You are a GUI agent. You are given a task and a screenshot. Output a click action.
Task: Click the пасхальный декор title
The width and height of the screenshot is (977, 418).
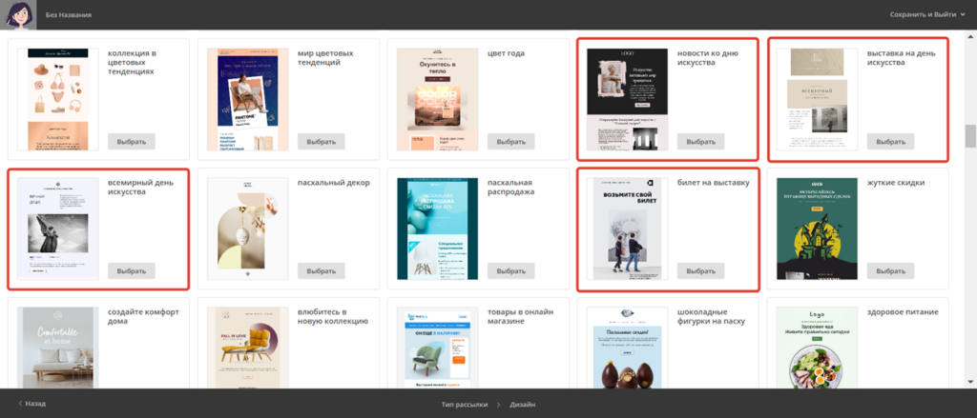333,183
